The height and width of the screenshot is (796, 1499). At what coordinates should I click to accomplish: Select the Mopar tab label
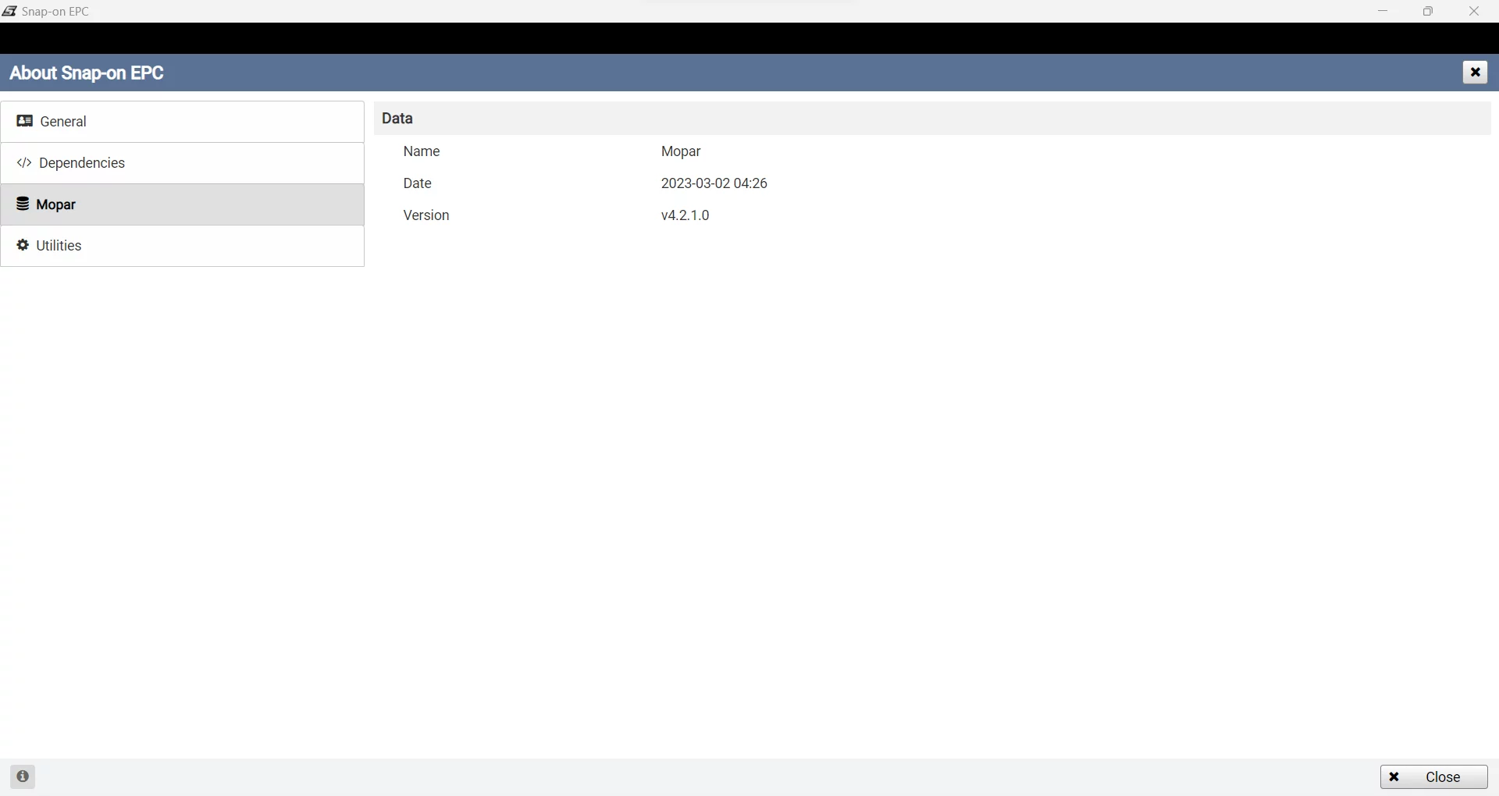tap(56, 204)
